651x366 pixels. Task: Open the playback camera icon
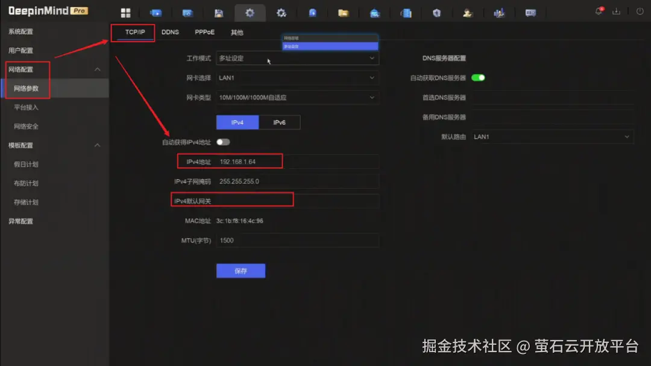coord(187,12)
